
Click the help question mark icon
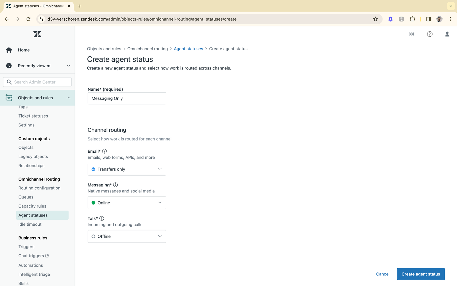pos(430,34)
